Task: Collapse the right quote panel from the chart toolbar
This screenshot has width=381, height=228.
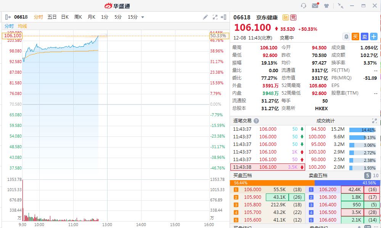Action: pyautogui.click(x=223, y=17)
